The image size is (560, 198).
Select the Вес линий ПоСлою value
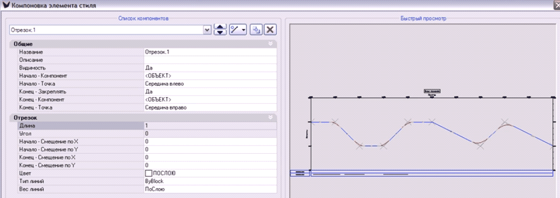coord(210,189)
